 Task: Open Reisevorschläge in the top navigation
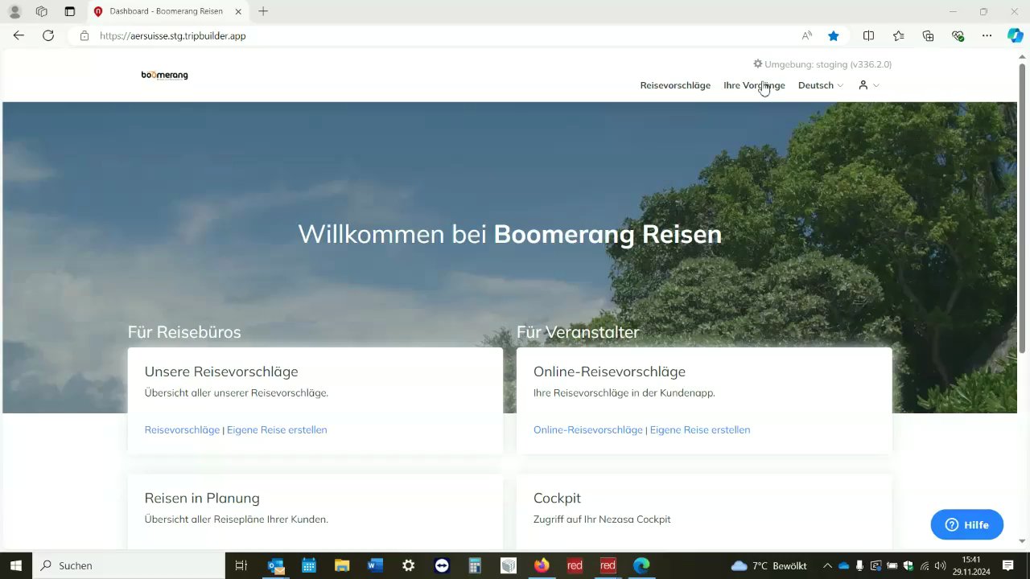coord(675,85)
